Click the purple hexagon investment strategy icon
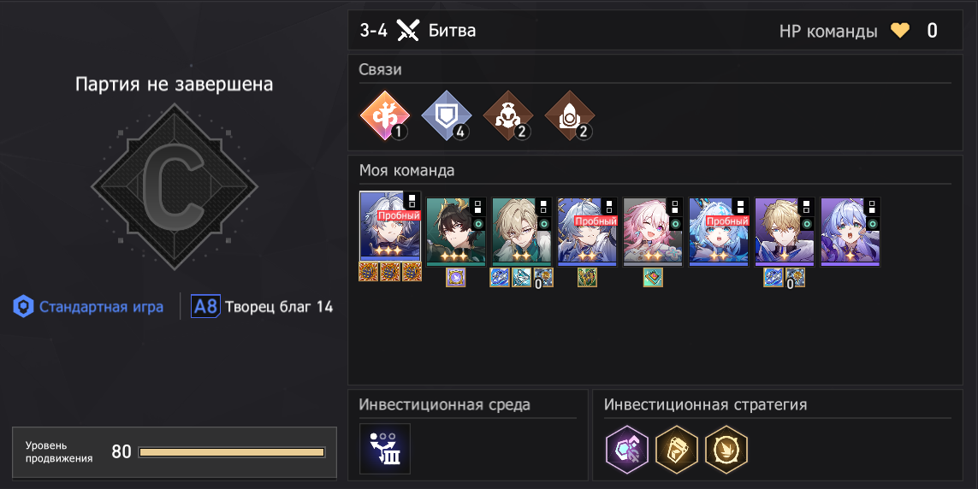The width and height of the screenshot is (978, 489). click(x=627, y=449)
